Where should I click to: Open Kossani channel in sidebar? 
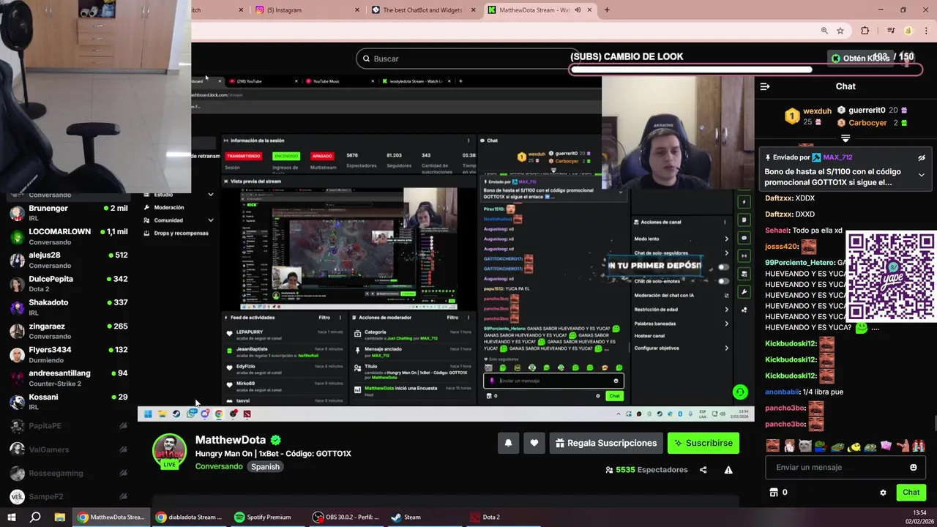click(x=69, y=402)
